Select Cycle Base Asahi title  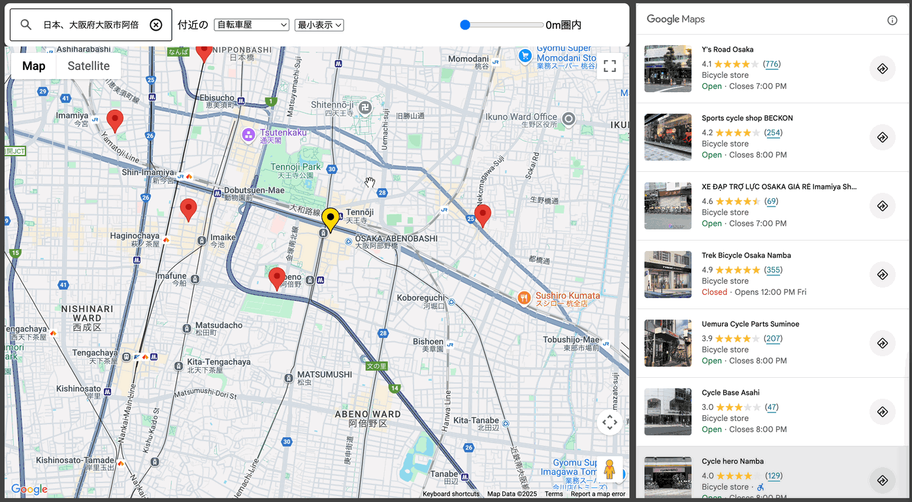(730, 393)
